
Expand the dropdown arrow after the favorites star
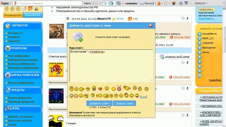[x=169, y=3]
